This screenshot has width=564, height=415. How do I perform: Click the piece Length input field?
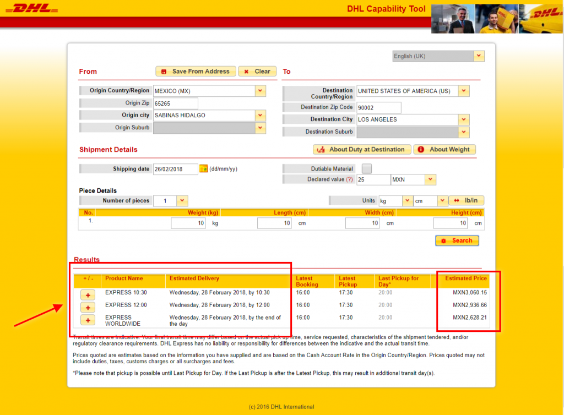click(274, 223)
